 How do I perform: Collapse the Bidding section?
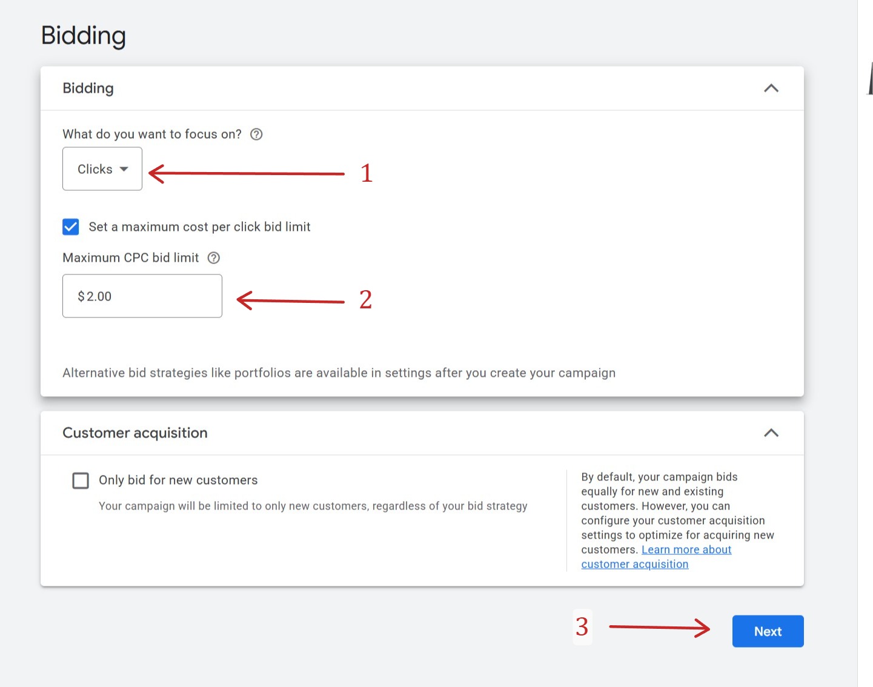(771, 88)
